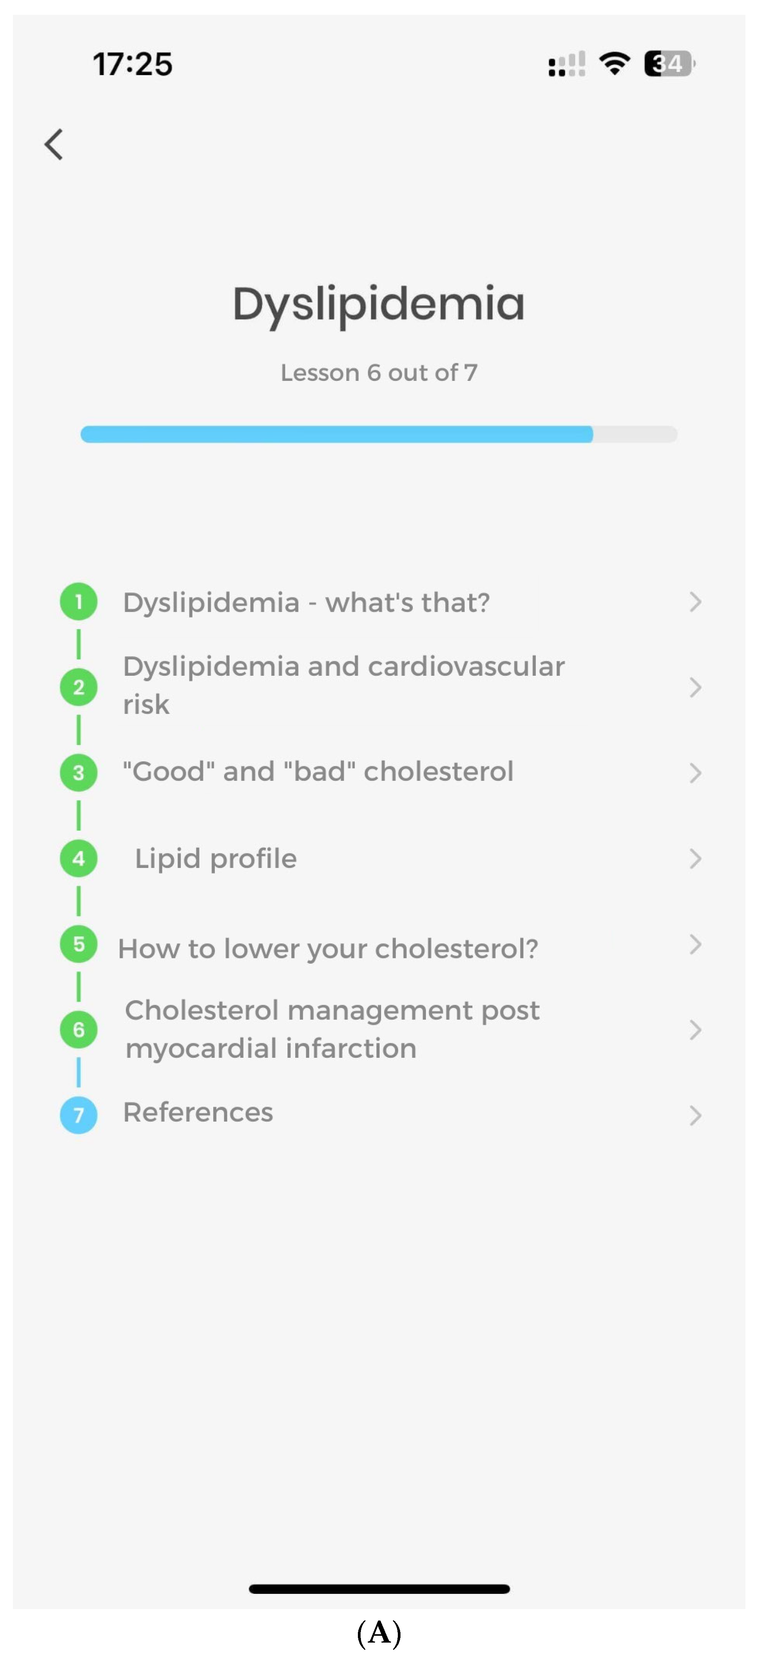Screen dimensions: 758x1662
Task: Open the References lesson text
Action: point(198,1112)
